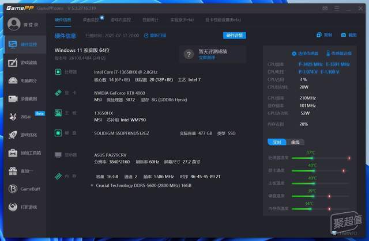The width and height of the screenshot is (369, 241).
Task: Click the GPU frequency 210MHz value
Action: click(x=307, y=98)
